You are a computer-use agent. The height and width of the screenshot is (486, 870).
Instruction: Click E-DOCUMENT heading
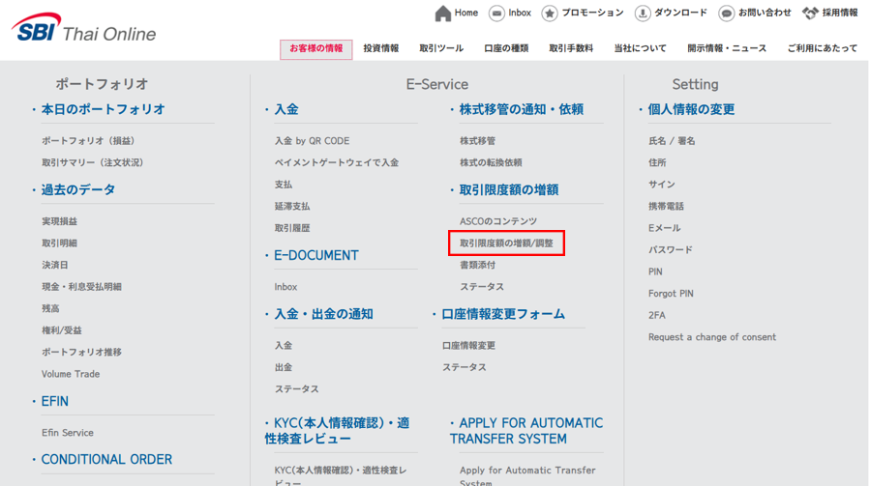[x=316, y=255]
